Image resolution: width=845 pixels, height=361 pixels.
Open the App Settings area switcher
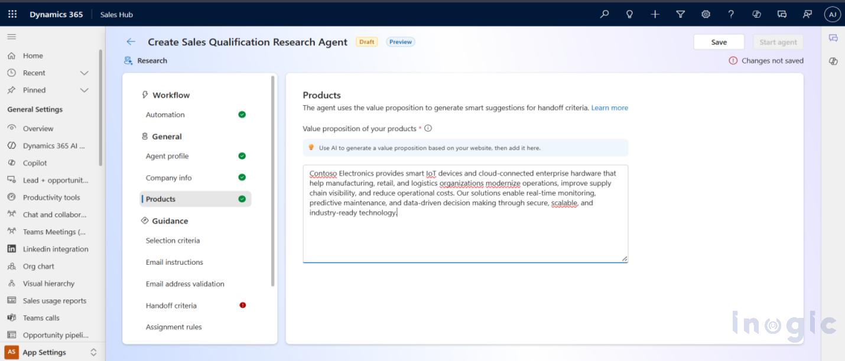[x=52, y=352]
